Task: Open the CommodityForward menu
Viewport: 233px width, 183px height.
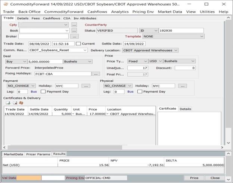Action: pos(64,12)
